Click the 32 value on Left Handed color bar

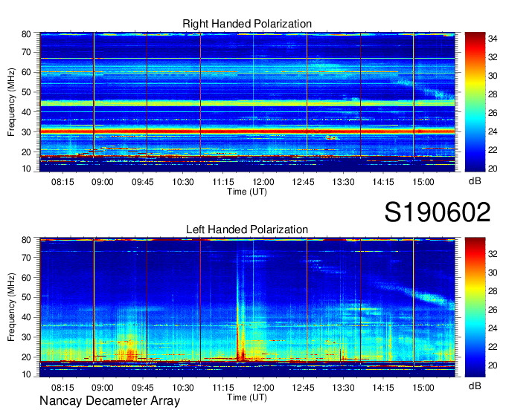[x=493, y=254]
